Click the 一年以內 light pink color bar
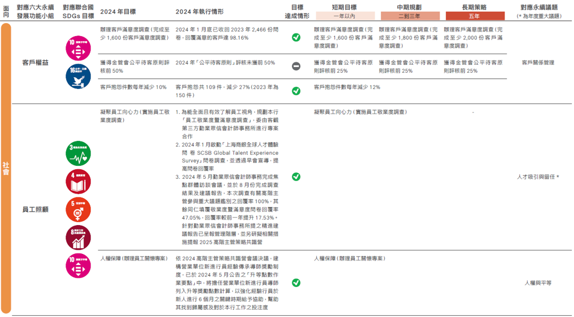The image size is (574, 317). tap(345, 16)
